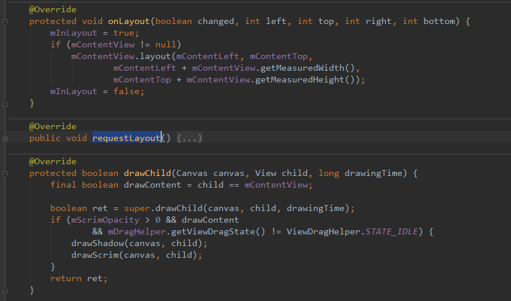Click the fold-end marker closing onLayout
This screenshot has height=301, width=511.
5,103
